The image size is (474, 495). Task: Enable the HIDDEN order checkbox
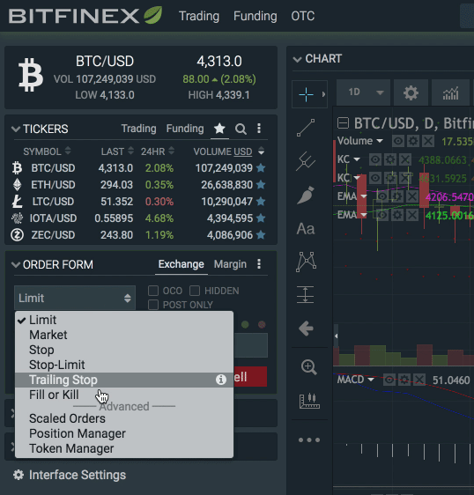click(x=195, y=291)
